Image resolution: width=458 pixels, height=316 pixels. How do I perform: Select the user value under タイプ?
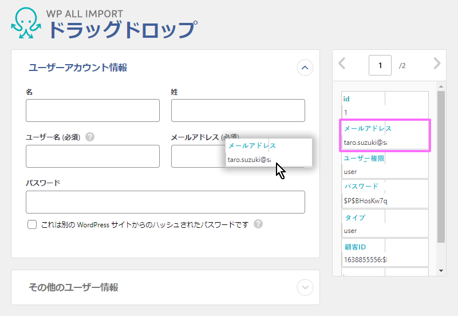coord(350,231)
